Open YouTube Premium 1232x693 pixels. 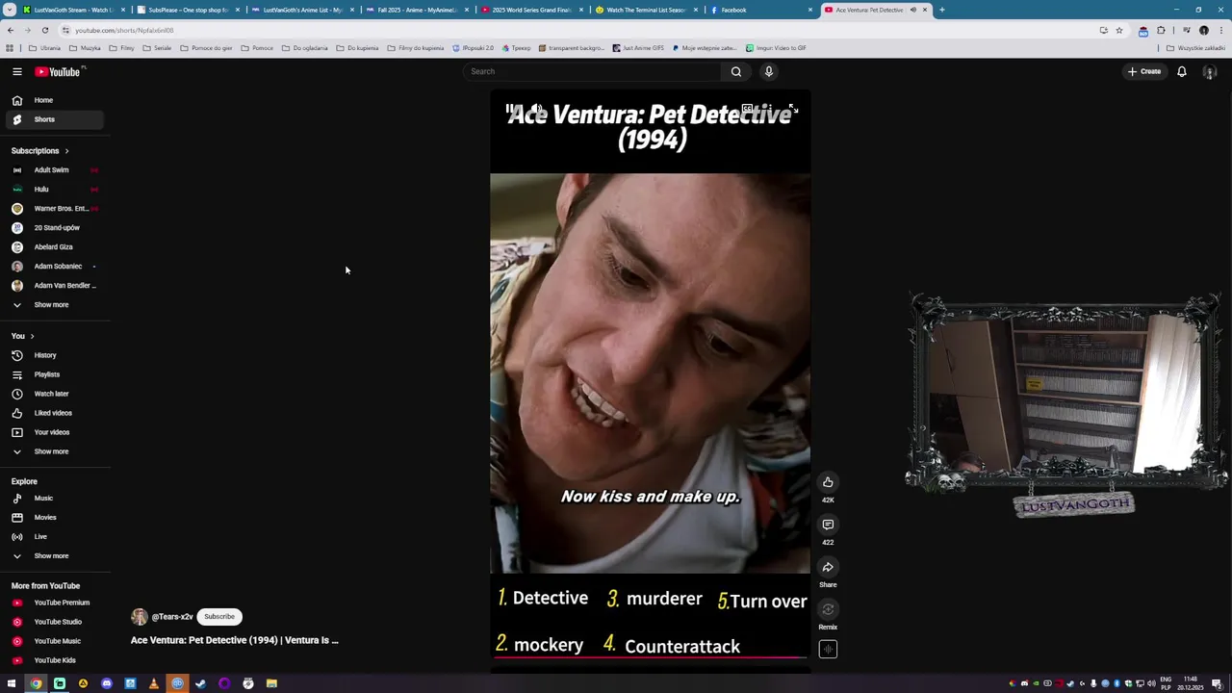53,603
